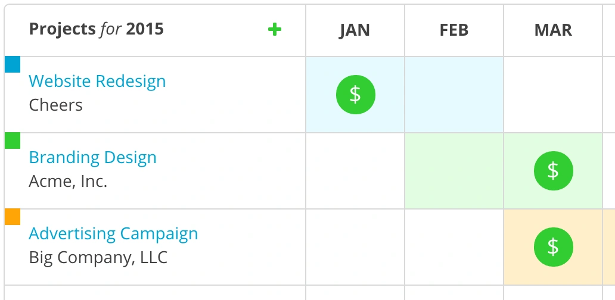
Task: Open the Branding Design project link
Action: [x=92, y=157]
